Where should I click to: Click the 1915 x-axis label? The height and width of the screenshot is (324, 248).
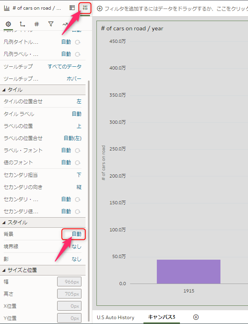click(x=189, y=291)
